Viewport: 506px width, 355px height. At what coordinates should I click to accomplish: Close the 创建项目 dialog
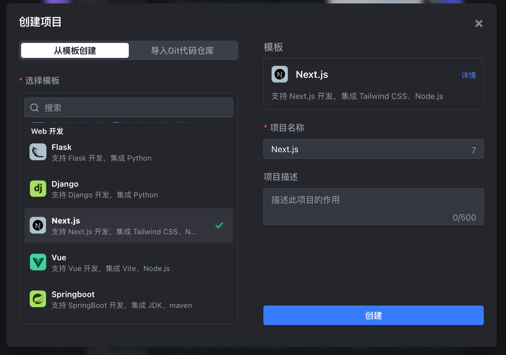[x=479, y=23]
